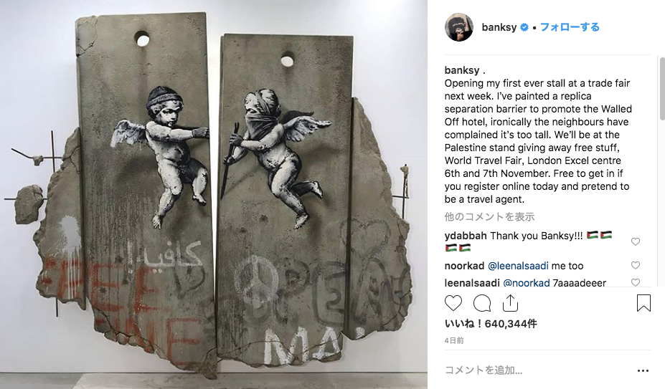Click the add comment field コメントを追加

click(539, 370)
